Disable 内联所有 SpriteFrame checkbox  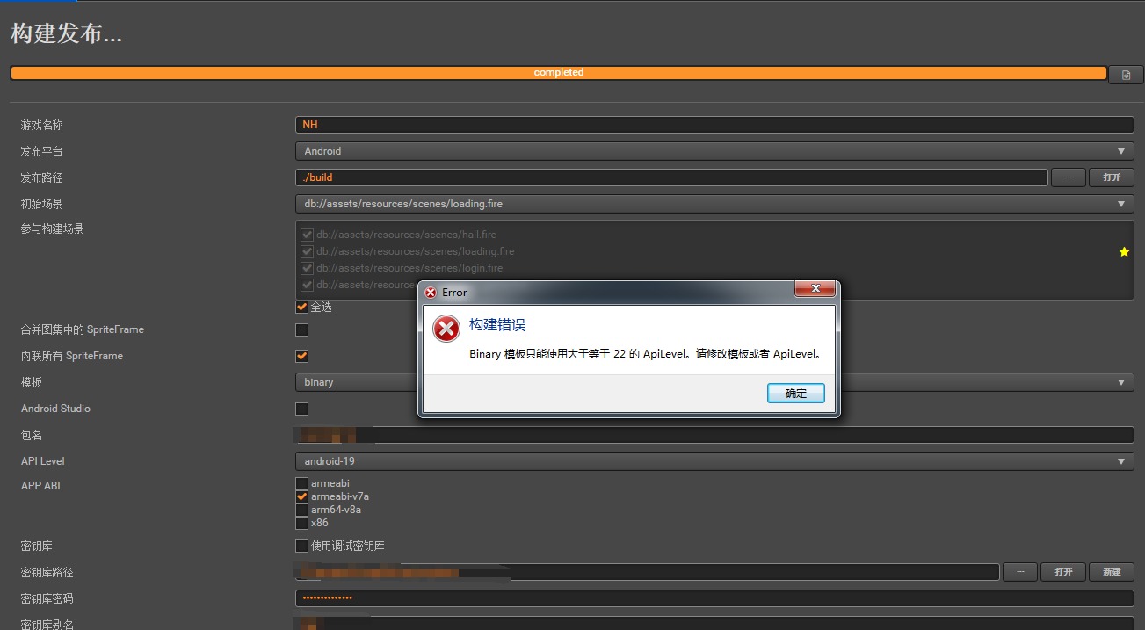(x=301, y=357)
